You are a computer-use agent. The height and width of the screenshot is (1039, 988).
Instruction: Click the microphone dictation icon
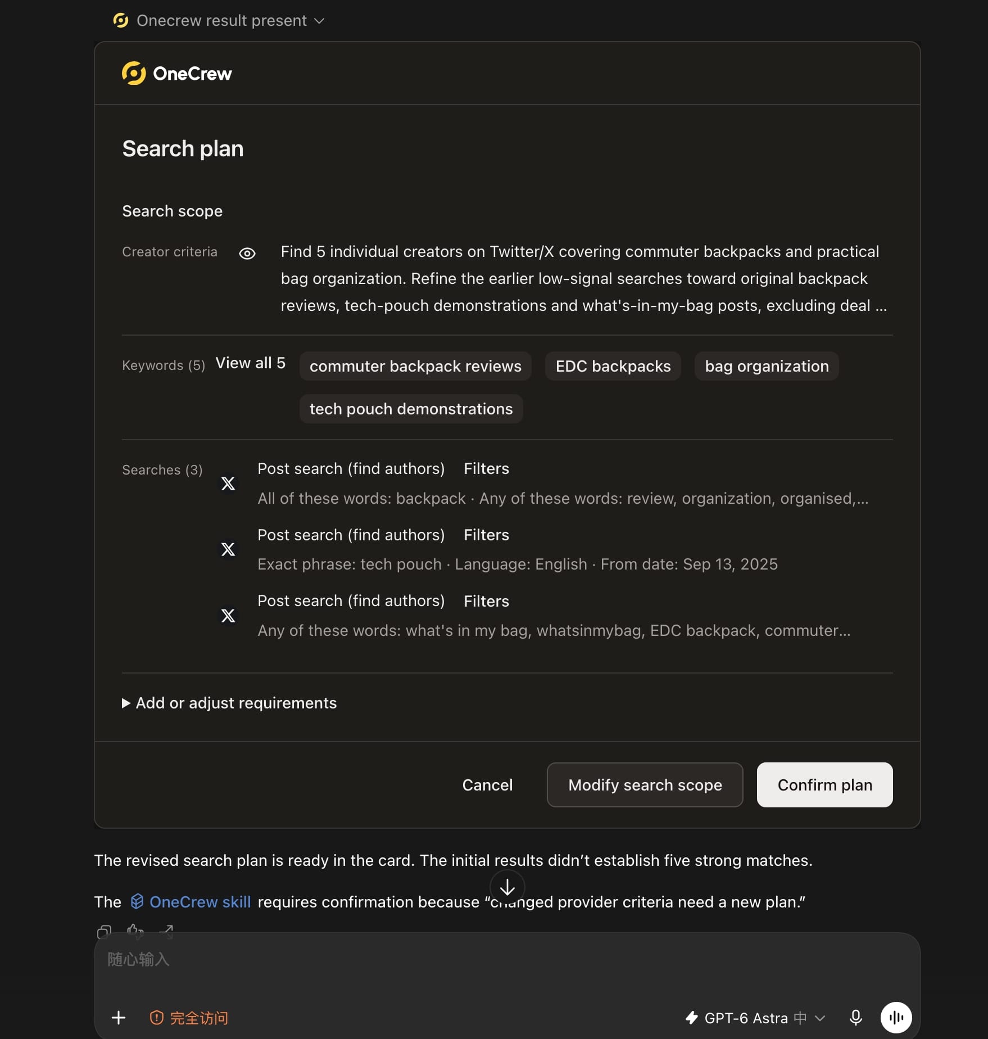856,1018
